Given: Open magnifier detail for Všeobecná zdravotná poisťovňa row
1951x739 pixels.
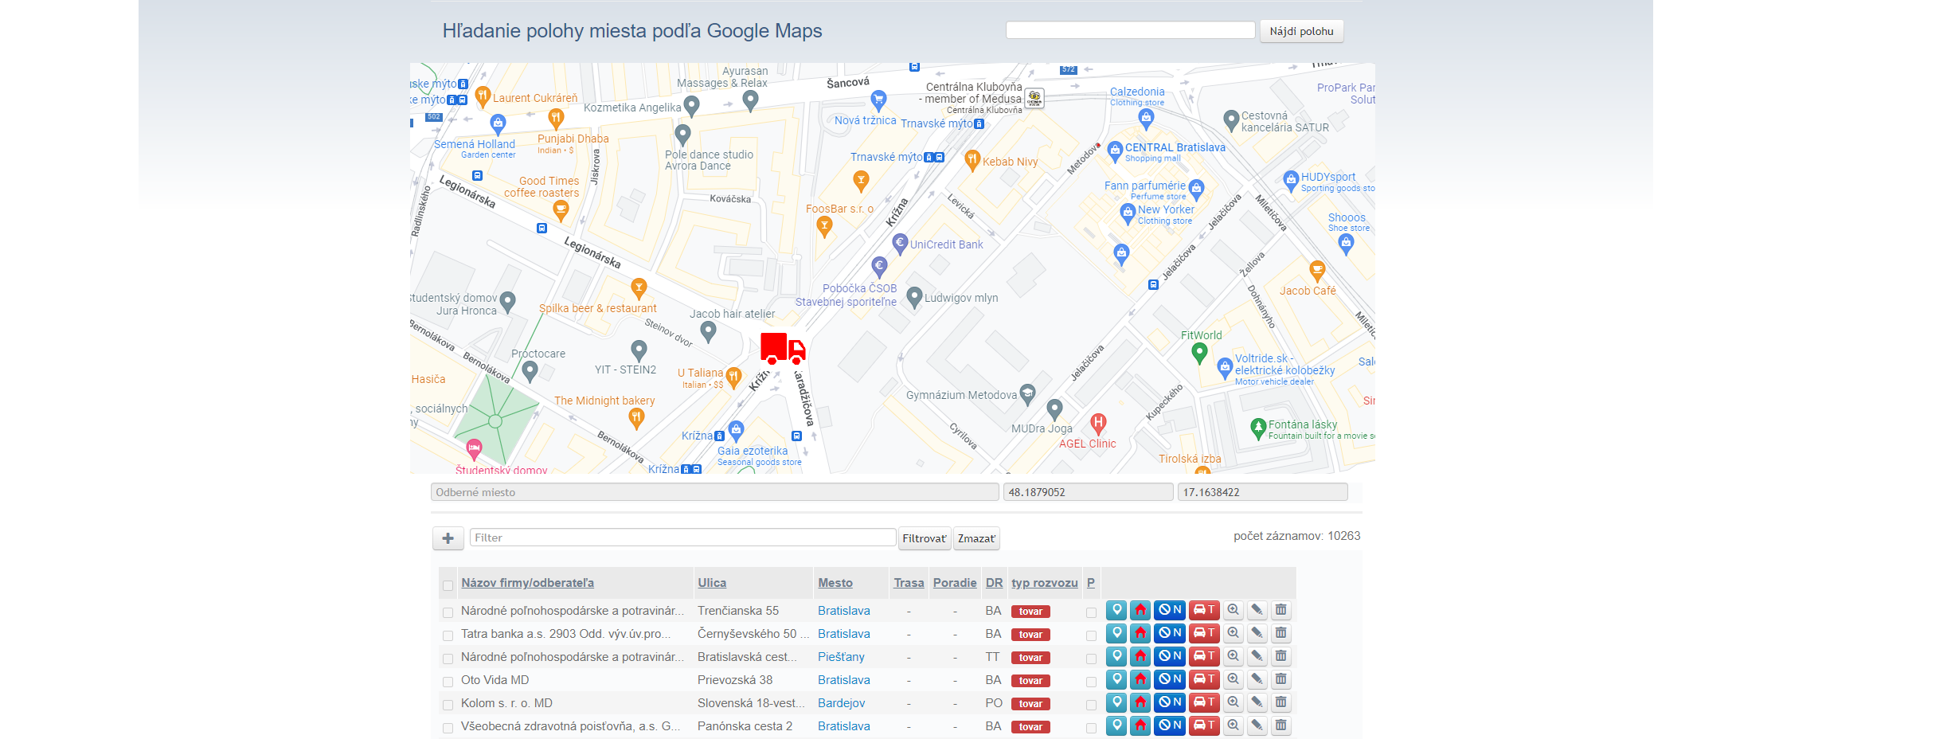Looking at the screenshot, I should (x=1234, y=725).
